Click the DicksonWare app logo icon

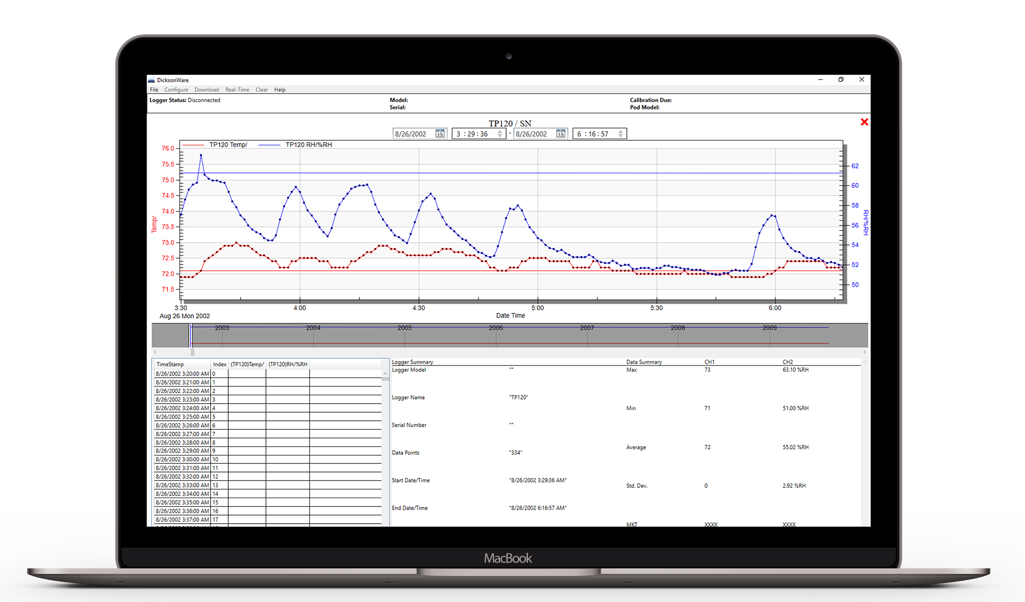click(x=151, y=80)
